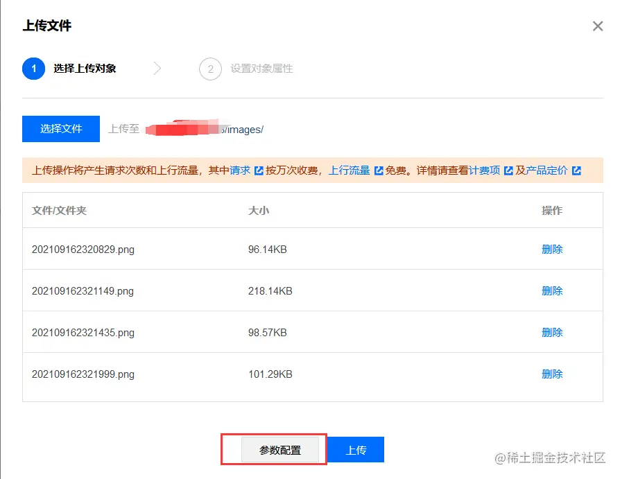The width and height of the screenshot is (620, 479).
Task: Click external-link icon after 产品定价
Action: click(x=576, y=171)
